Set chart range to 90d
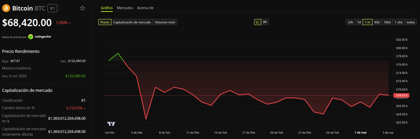The width and height of the screenshot is (420, 139). [x=377, y=22]
